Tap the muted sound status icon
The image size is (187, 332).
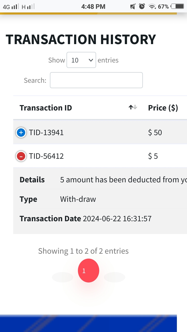[133, 6]
